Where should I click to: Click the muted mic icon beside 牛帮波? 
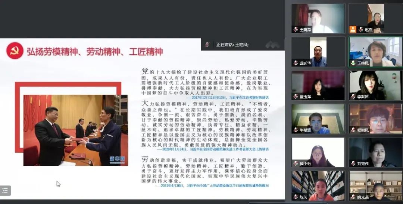pos(296,130)
